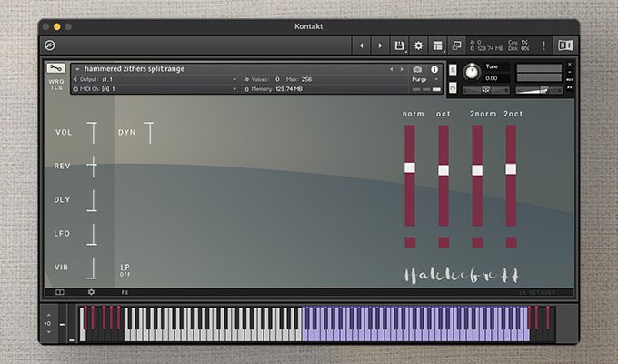Click the panic exclamation mark icon

click(543, 45)
